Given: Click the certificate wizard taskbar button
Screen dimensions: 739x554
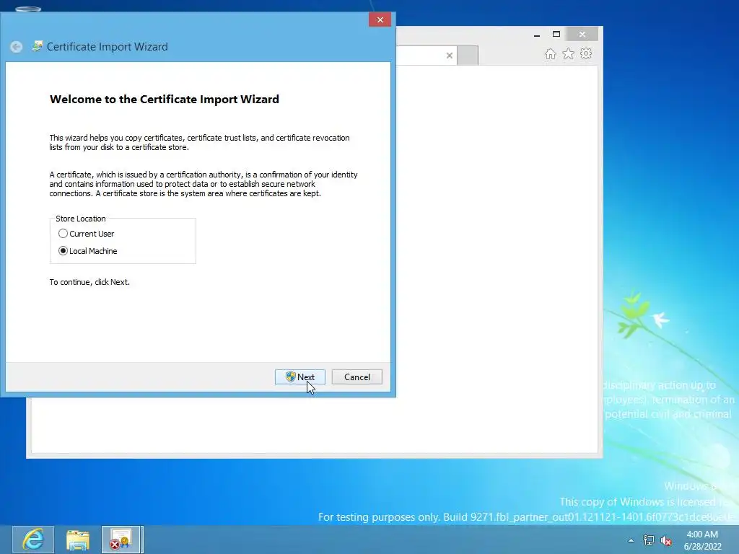Looking at the screenshot, I should tap(121, 540).
